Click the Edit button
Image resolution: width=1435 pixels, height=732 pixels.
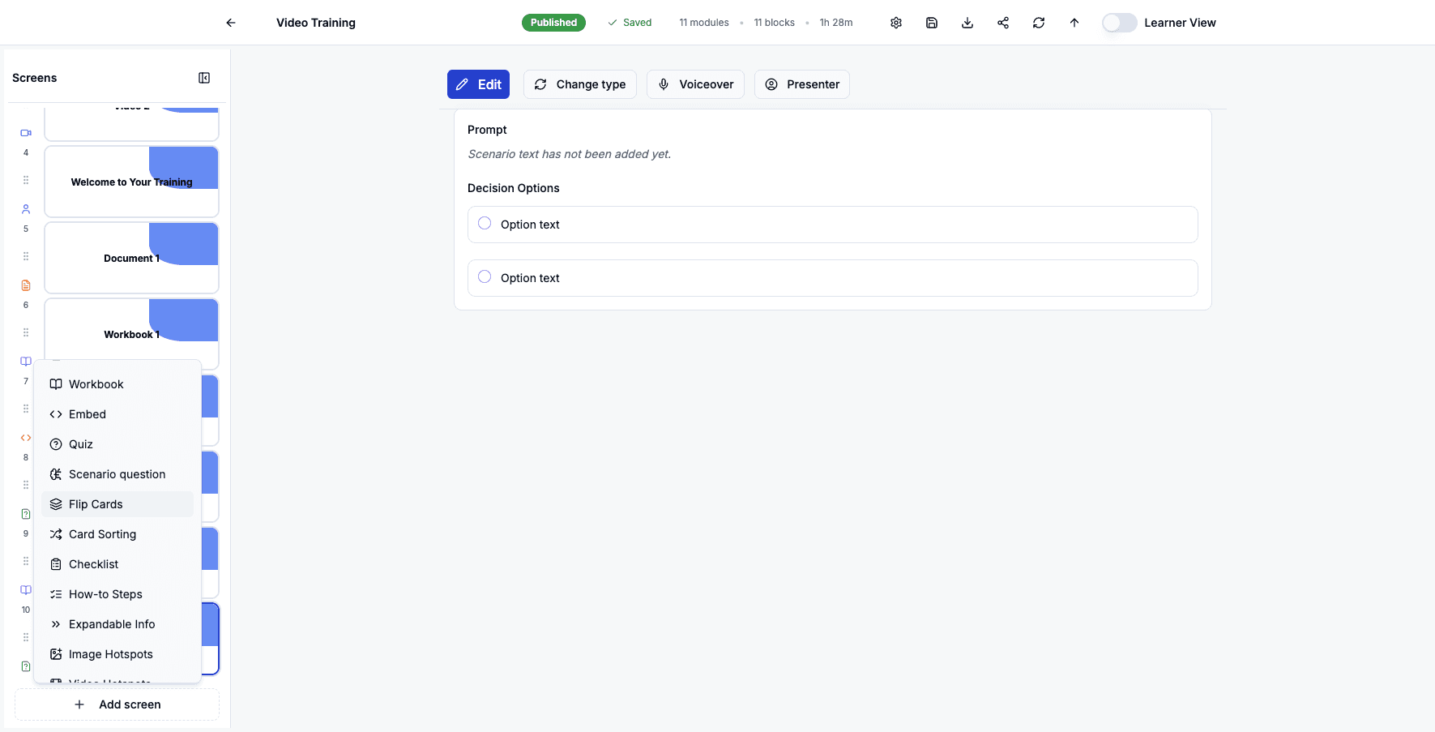(478, 84)
